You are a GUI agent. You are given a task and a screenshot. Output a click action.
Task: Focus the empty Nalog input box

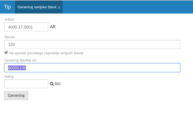(x=26, y=84)
